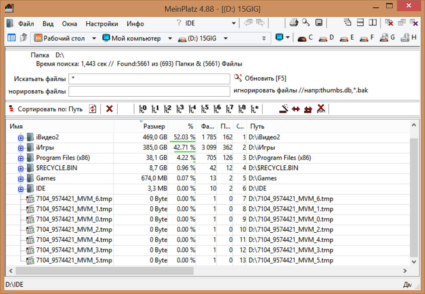Open the Настройки menu
This screenshot has height=294, width=425.
click(x=102, y=24)
